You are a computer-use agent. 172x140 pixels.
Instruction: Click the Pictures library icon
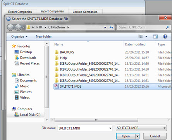tap(17, 92)
